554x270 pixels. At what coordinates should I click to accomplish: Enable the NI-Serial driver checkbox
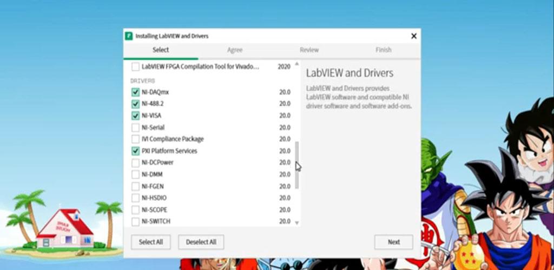tap(135, 127)
